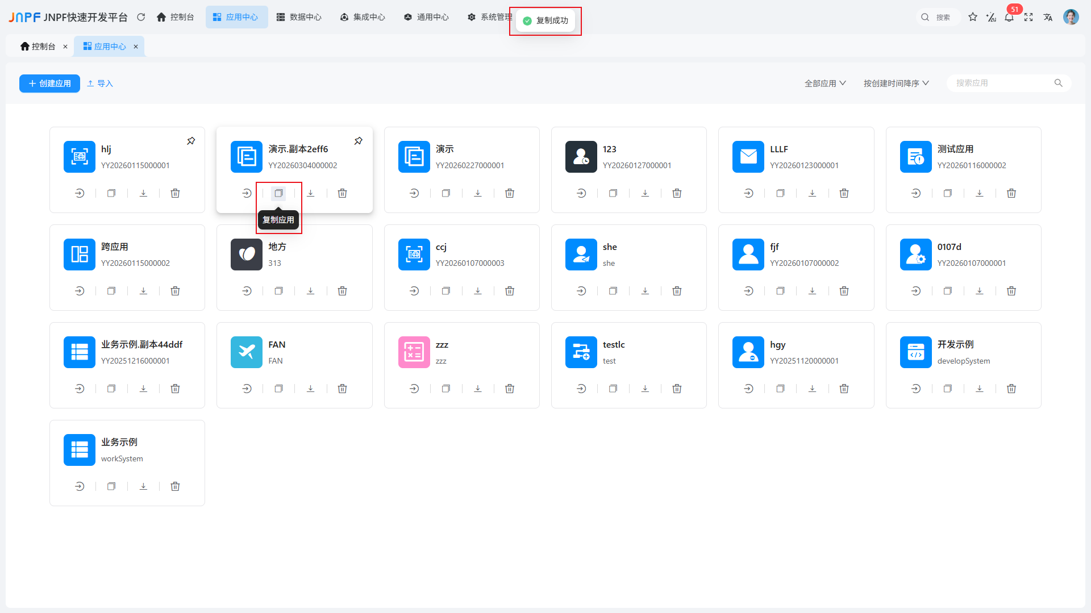
Task: Open the language switcher icon menu
Action: click(1048, 18)
